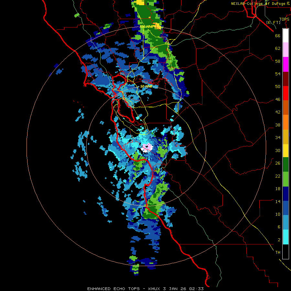The image size is (291, 291).
Task: Click the black TH threshold legend swatch
Action: [286, 252]
